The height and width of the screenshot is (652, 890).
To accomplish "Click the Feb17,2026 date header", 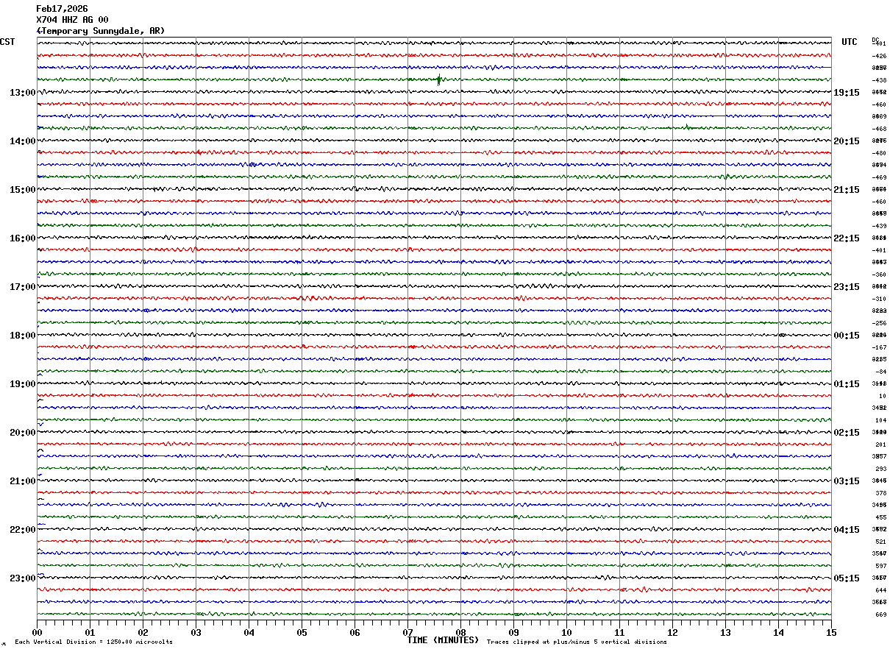I will coord(62,9).
